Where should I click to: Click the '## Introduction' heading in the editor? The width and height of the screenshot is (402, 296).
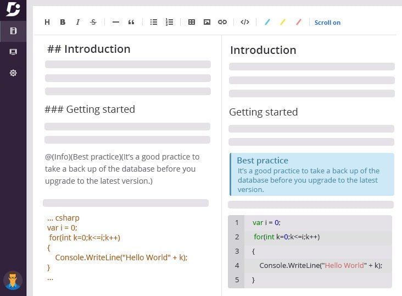(x=89, y=49)
